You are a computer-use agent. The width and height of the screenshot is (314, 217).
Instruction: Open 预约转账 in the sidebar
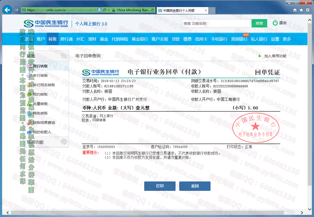coord(40,94)
